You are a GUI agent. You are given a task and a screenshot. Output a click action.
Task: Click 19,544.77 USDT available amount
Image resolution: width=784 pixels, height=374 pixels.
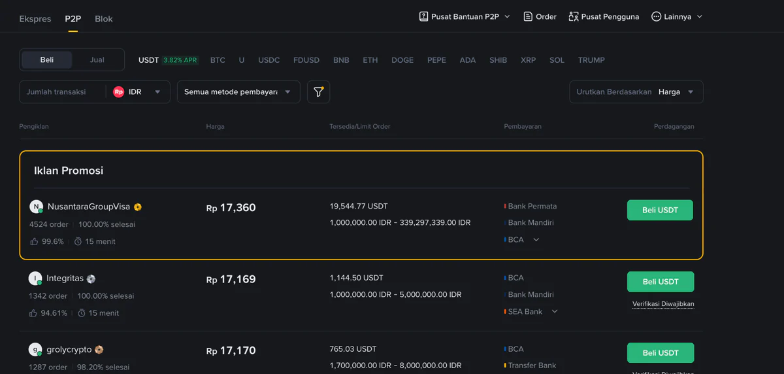pyautogui.click(x=359, y=206)
